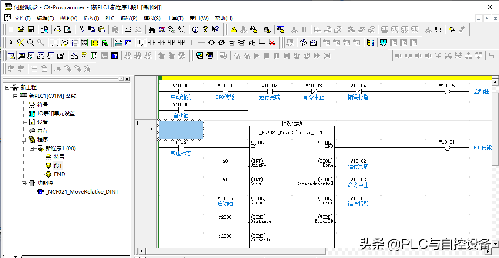
Task: Toggle the grid display button
Action: (54, 43)
